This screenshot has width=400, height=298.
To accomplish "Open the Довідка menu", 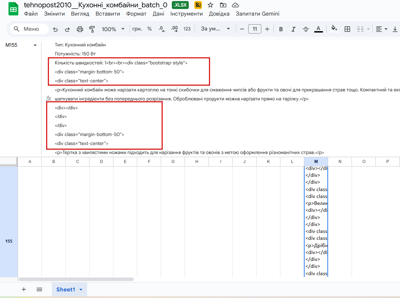I will click(219, 14).
